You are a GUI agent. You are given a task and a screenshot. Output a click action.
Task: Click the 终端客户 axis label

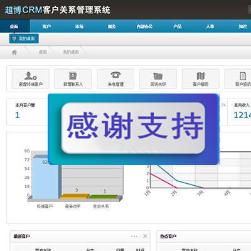tap(45, 206)
